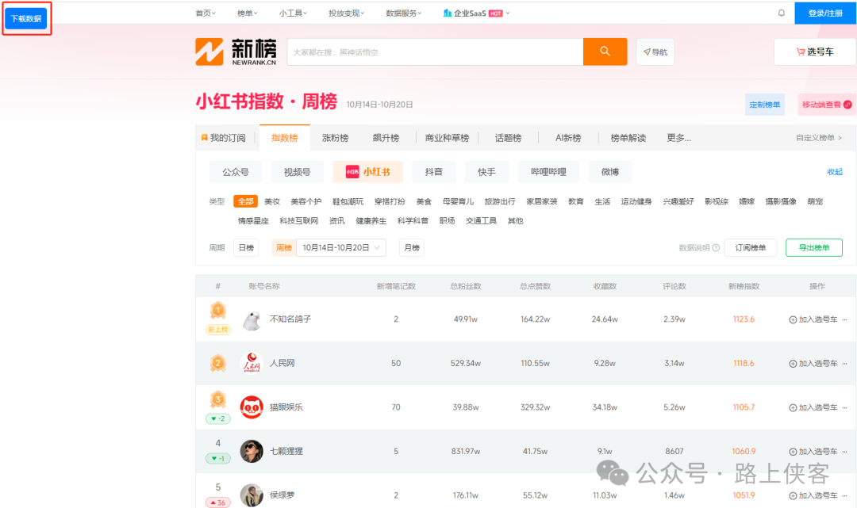Open the 企业SaaS menu
Viewport: 857px width, 508px height.
(476, 13)
